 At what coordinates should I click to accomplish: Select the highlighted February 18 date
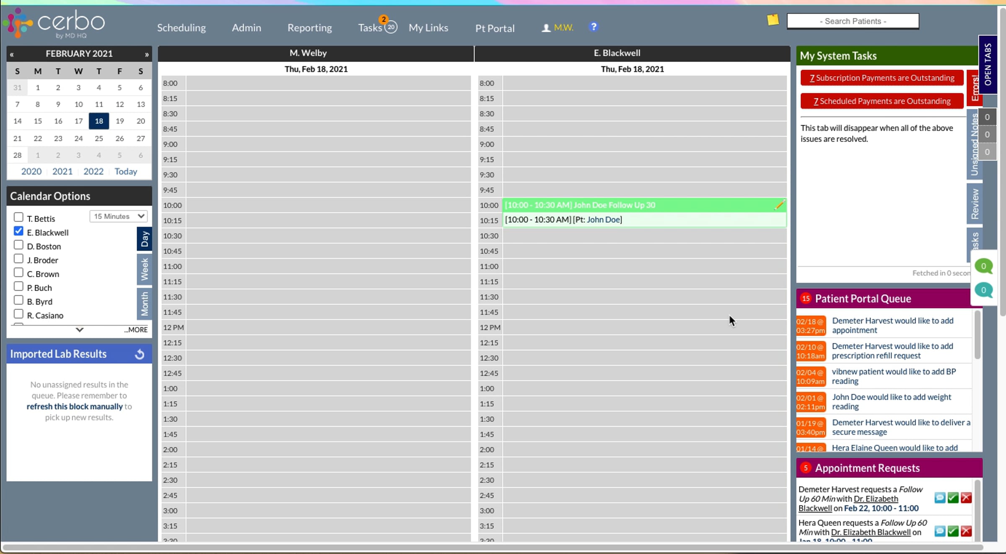coord(99,121)
